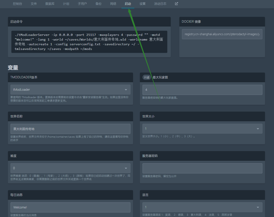The width and height of the screenshot is (274, 217).
Task: Go to the 设置 tab
Action: tap(143, 4)
